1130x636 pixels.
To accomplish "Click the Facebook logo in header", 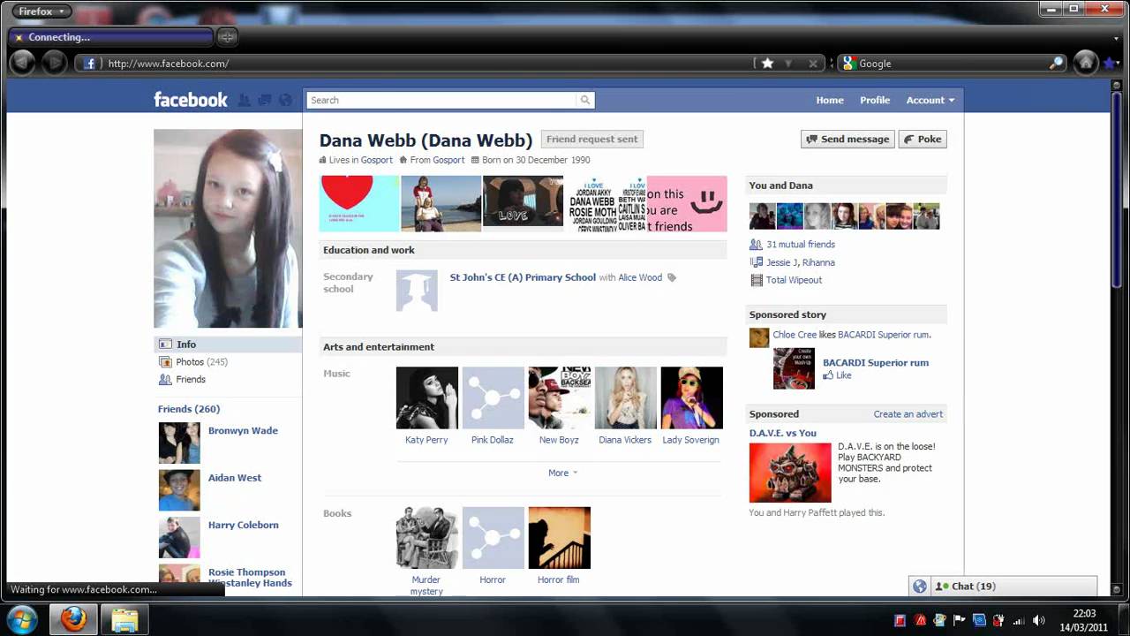I will click(x=191, y=100).
